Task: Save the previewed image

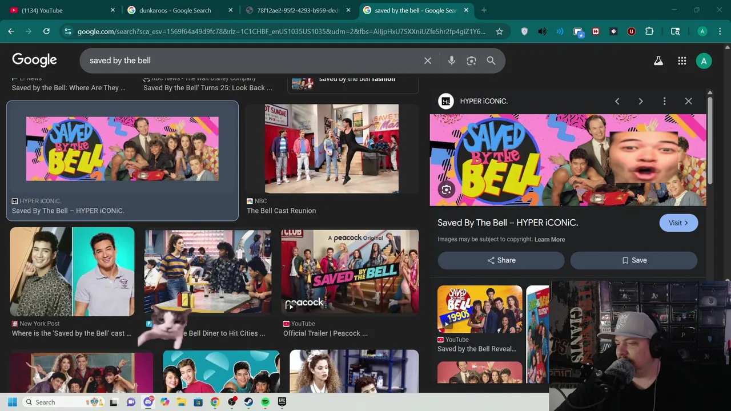Action: coord(634,260)
